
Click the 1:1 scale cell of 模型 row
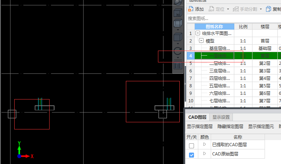(243, 41)
